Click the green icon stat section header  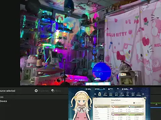[136, 114]
